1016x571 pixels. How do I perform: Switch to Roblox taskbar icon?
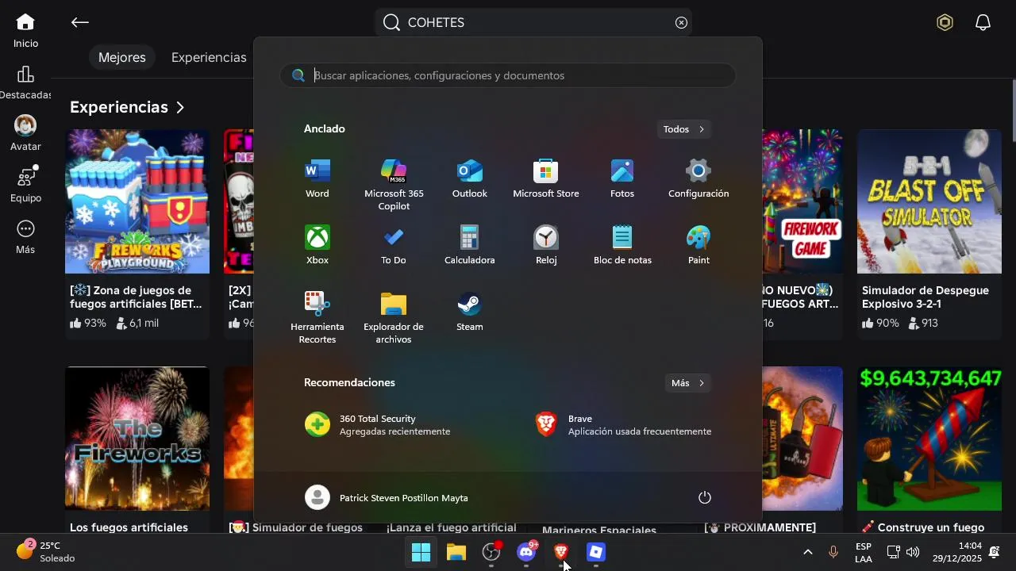[x=596, y=552]
